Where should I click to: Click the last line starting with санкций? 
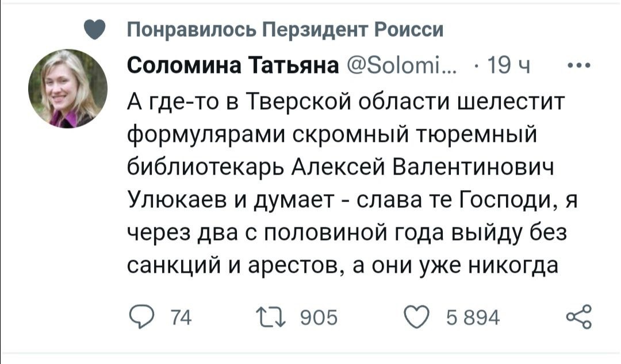pyautogui.click(x=342, y=267)
